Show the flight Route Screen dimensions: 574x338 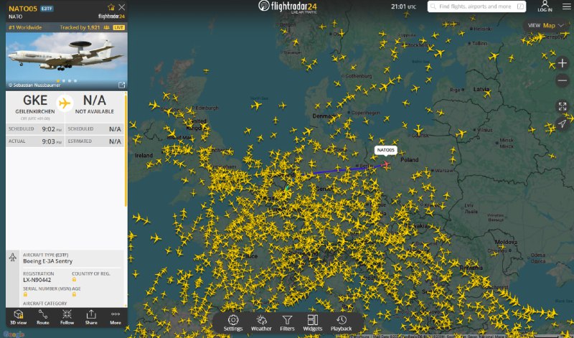pyautogui.click(x=43, y=317)
